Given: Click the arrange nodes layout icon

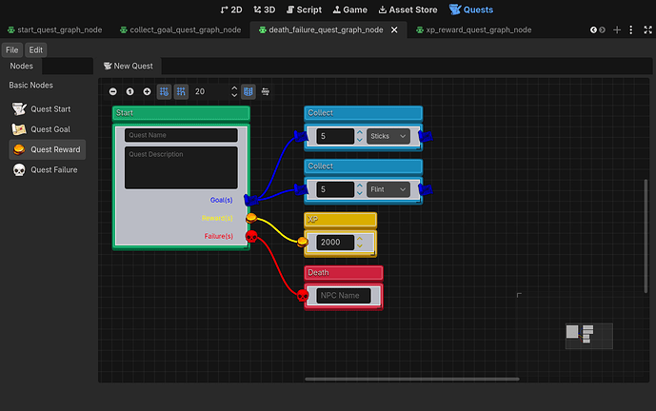Looking at the screenshot, I should 266,91.
